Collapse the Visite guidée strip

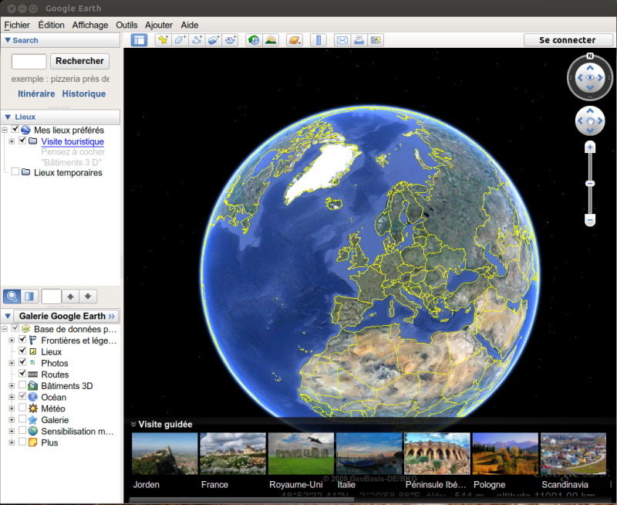[133, 424]
